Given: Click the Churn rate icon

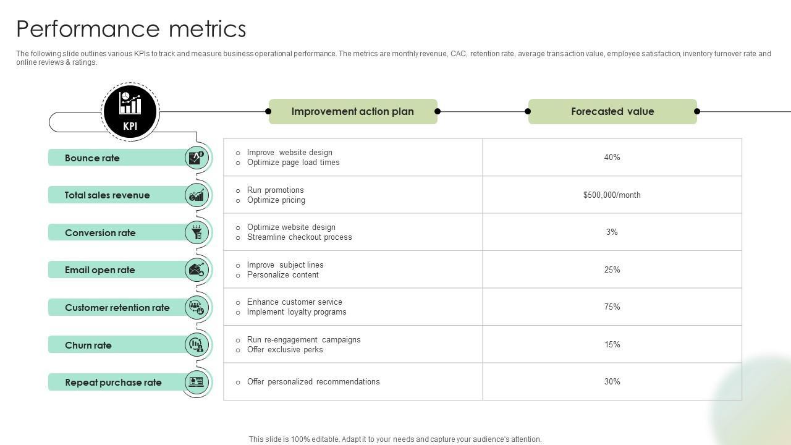Looking at the screenshot, I should click(x=197, y=345).
